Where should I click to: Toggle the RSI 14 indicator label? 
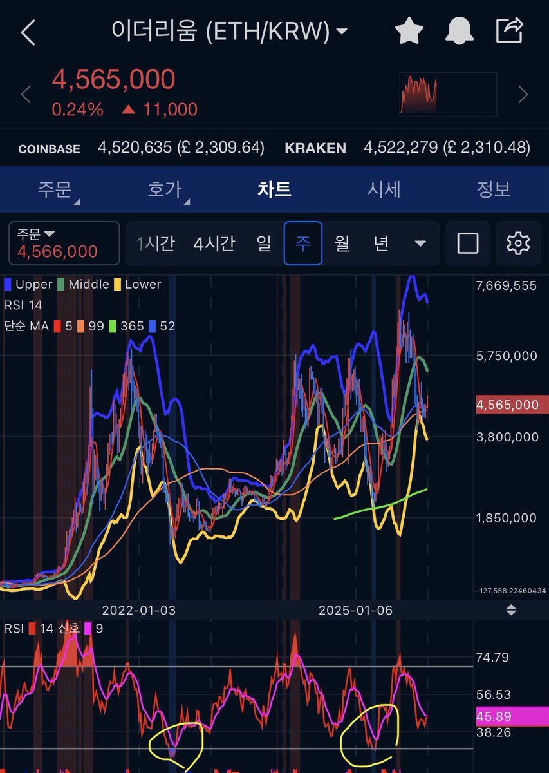pyautogui.click(x=23, y=305)
